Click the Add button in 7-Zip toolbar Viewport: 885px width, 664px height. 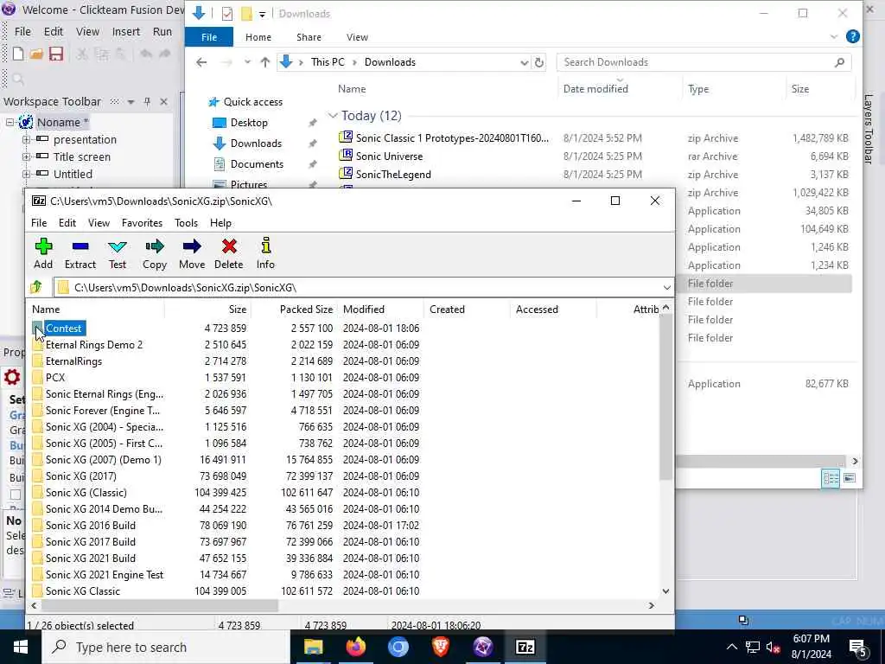(43, 253)
